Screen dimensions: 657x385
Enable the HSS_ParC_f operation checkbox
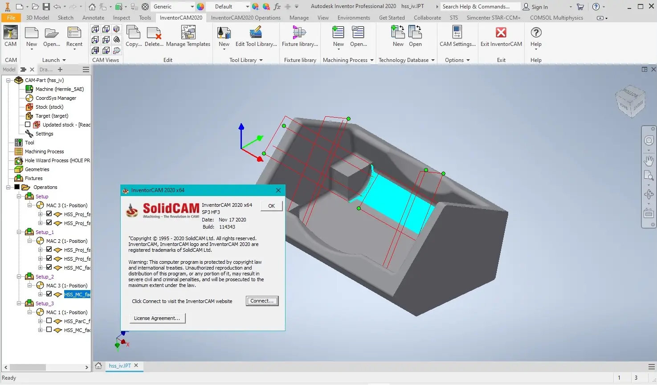pos(49,321)
